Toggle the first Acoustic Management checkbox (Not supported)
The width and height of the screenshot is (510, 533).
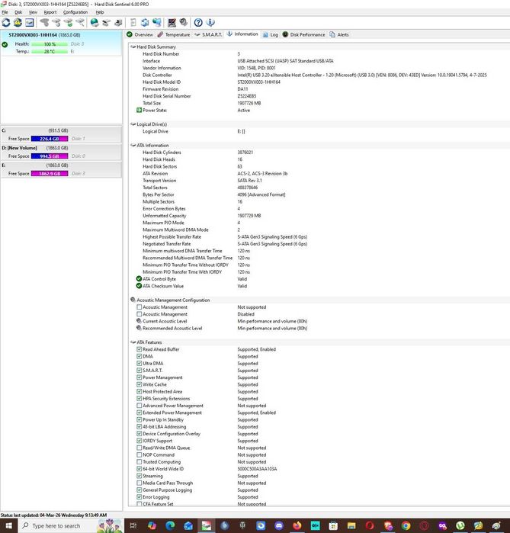pyautogui.click(x=139, y=307)
